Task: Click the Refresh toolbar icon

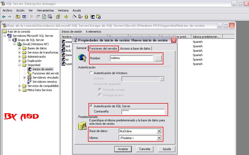Action: 44,17
